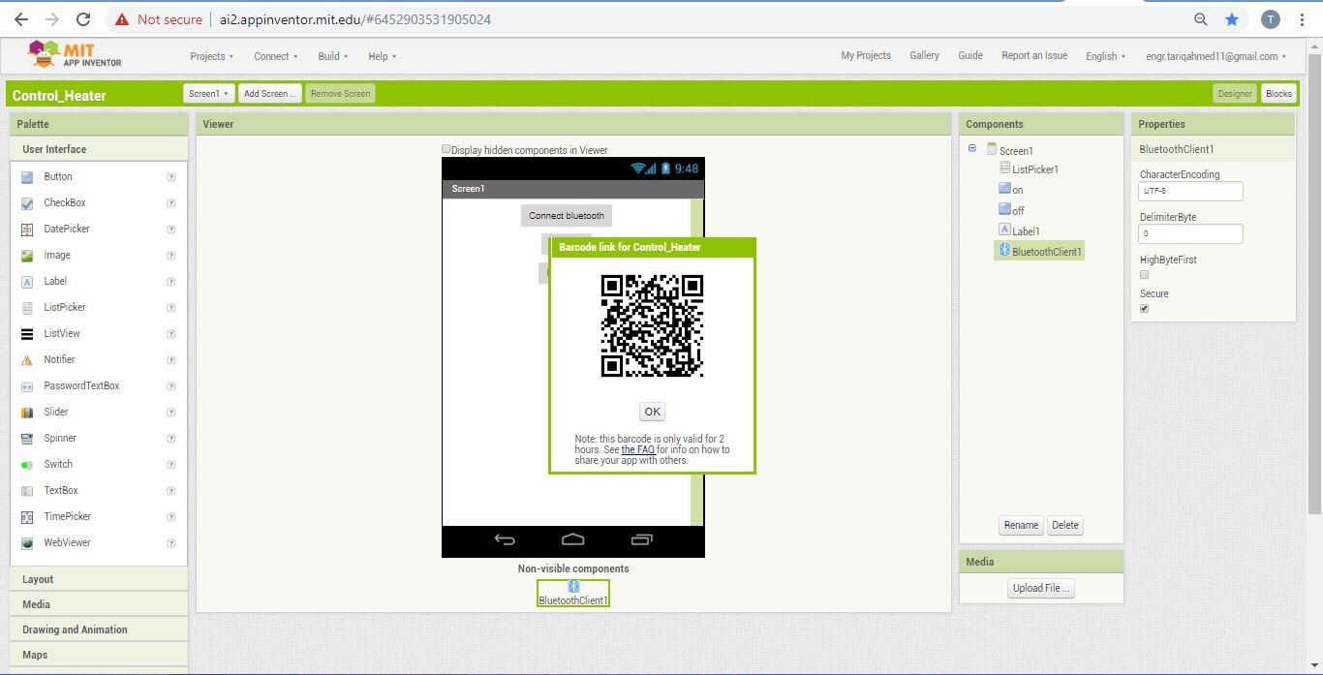Open the Guide link

coord(970,55)
